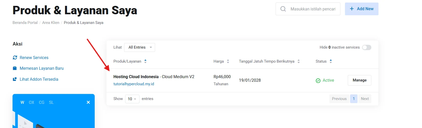This screenshot has width=422, height=128.
Task: Sort by Produk/Layanan column arrows
Action: [145, 61]
